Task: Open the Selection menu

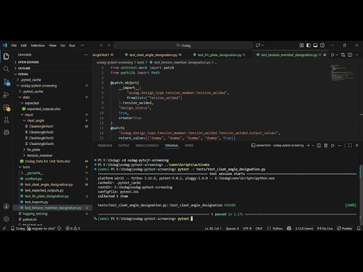Action: pos(38,45)
